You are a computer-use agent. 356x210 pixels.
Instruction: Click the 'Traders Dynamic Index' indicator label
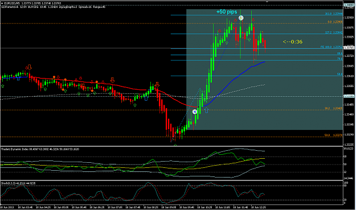coord(40,149)
